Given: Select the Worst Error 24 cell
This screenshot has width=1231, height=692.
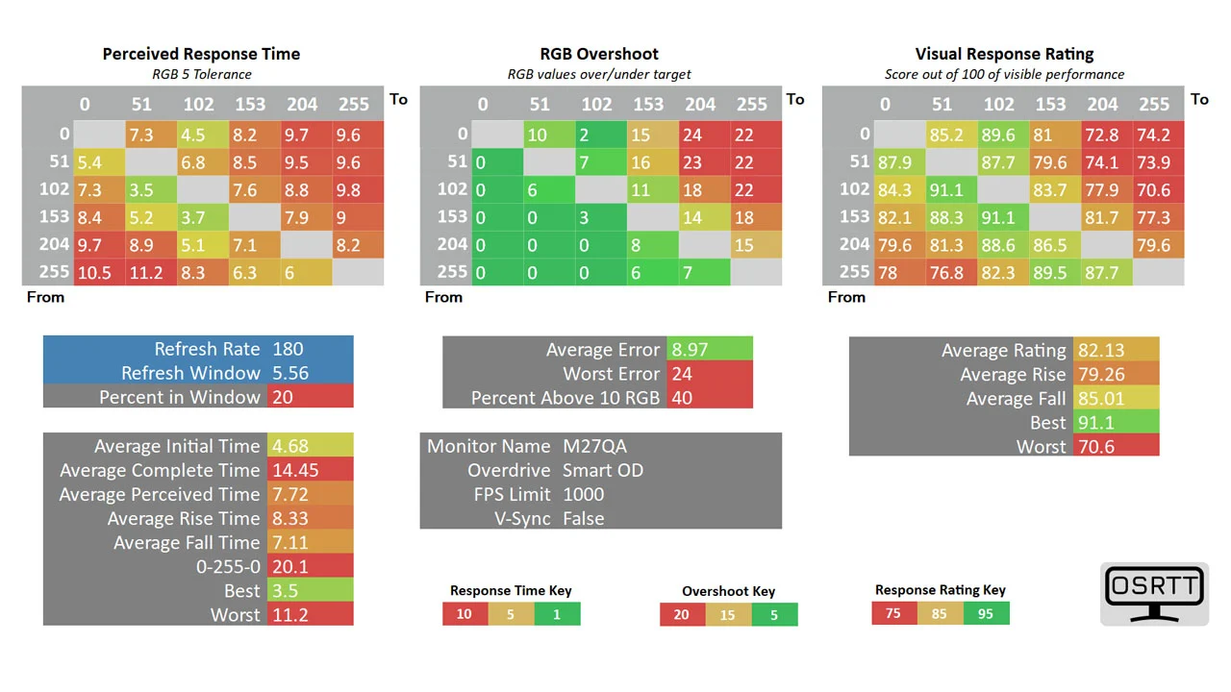Looking at the screenshot, I should pos(710,374).
